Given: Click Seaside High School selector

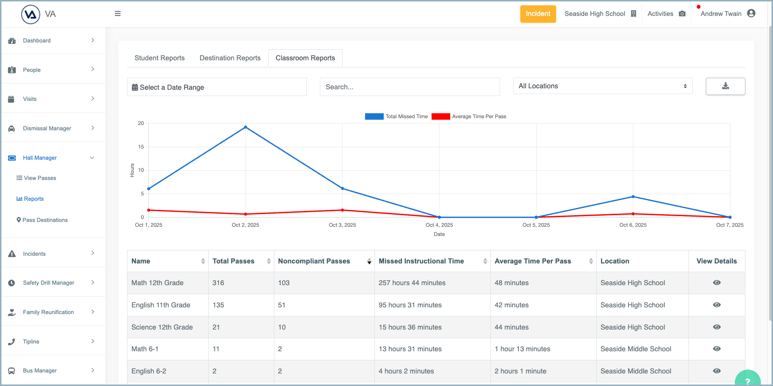Looking at the screenshot, I should tap(601, 14).
